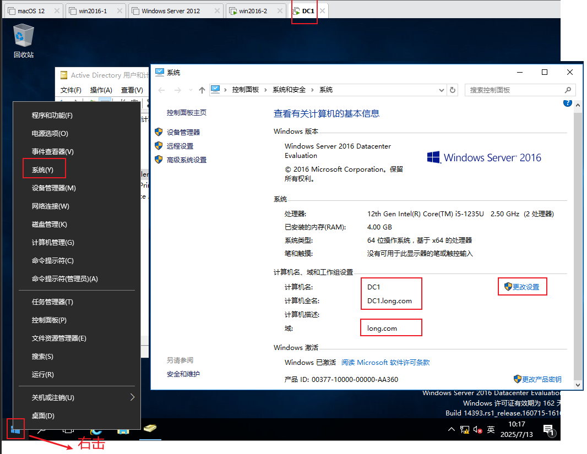Click the back arrow in System window
The image size is (587, 454).
(162, 90)
